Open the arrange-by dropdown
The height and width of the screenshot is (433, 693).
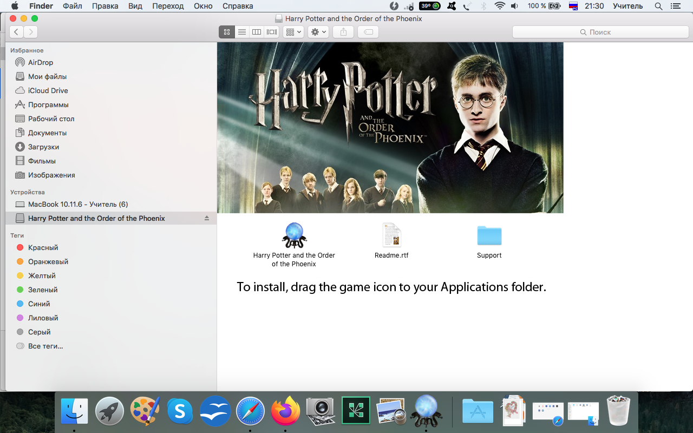pos(293,32)
